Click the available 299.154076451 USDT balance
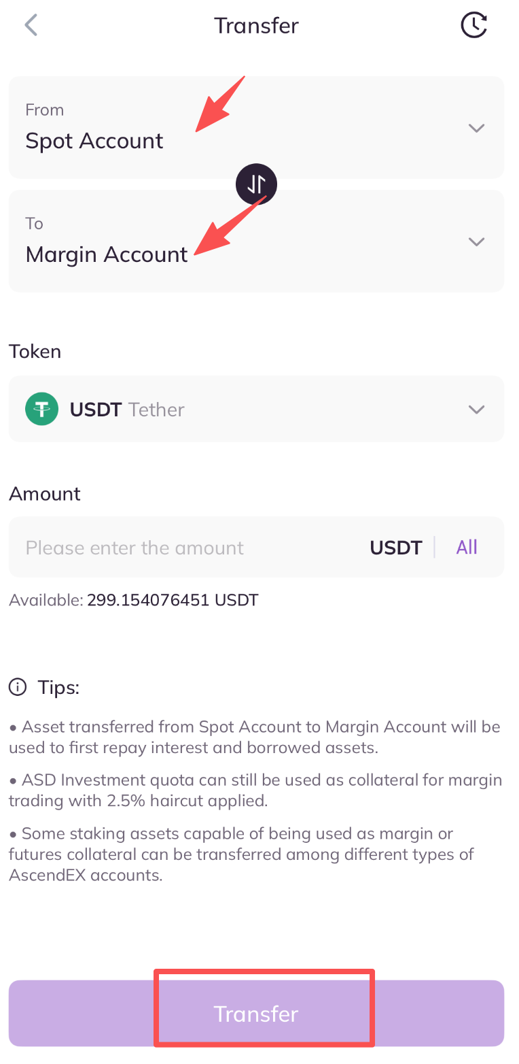Image resolution: width=519 pixels, height=1064 pixels. click(x=173, y=600)
